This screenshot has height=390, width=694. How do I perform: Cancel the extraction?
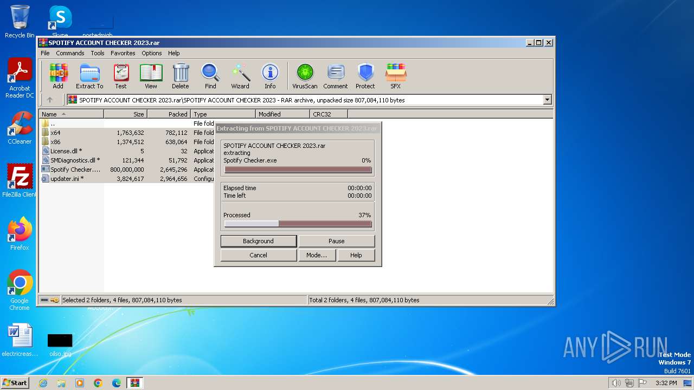coord(259,255)
